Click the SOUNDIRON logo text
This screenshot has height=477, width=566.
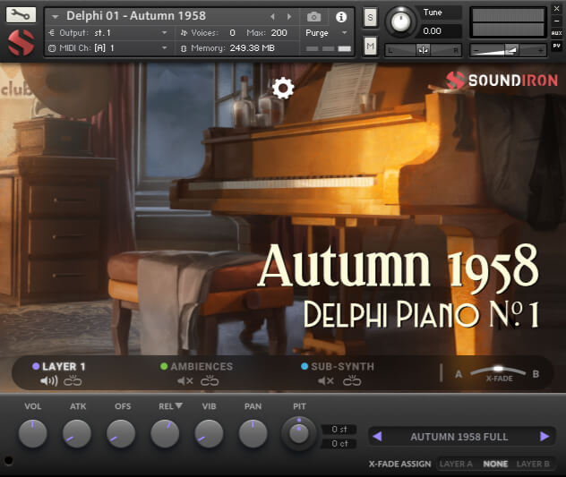point(513,81)
